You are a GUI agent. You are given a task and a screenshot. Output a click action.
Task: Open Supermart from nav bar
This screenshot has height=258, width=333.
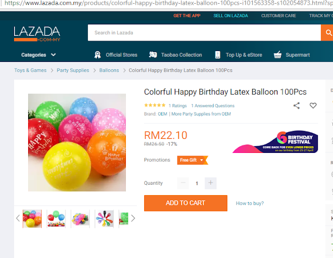pos(291,55)
